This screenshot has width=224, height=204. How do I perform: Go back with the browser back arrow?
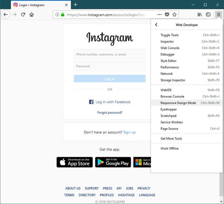tap(6, 15)
